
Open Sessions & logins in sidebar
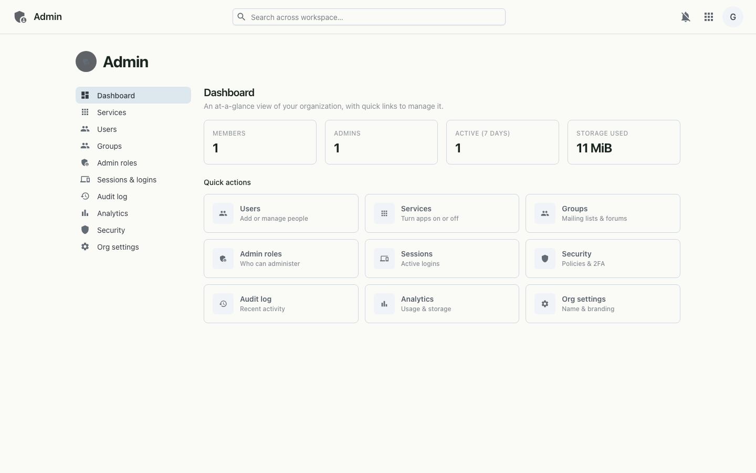133,179
